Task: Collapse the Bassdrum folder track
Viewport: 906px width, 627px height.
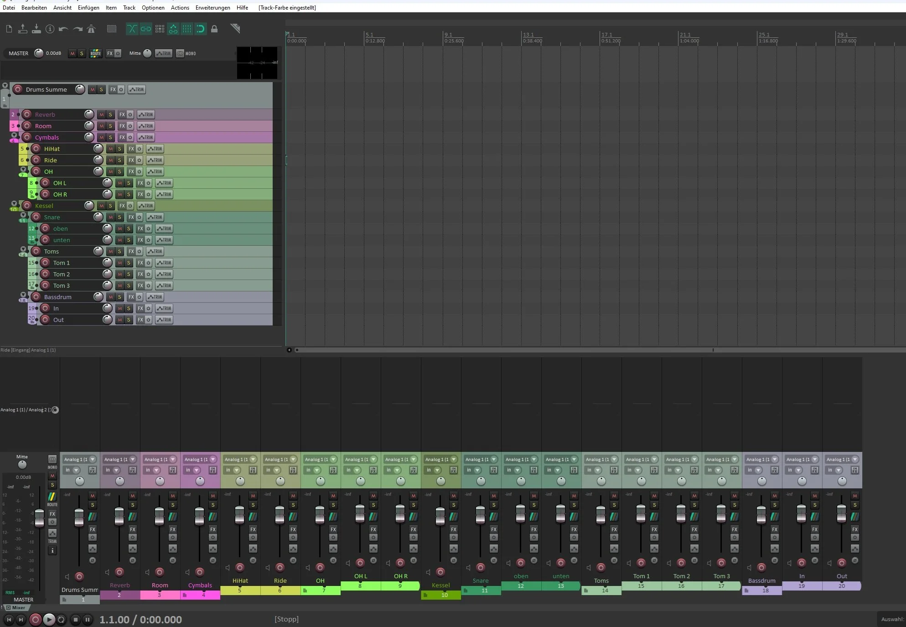Action: click(23, 295)
